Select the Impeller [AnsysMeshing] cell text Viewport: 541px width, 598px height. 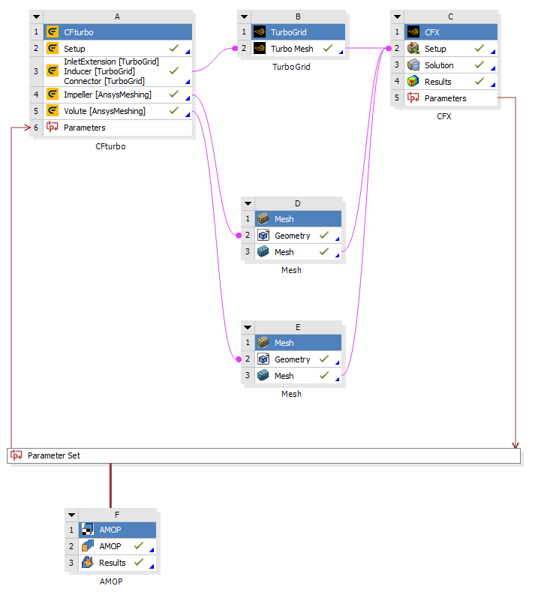pyautogui.click(x=107, y=95)
